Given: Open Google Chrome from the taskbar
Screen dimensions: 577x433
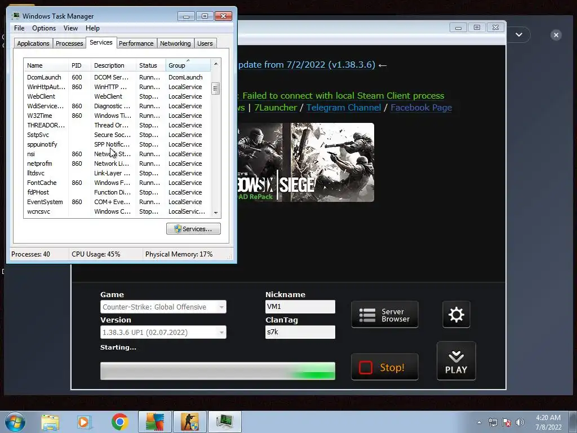Looking at the screenshot, I should [119, 422].
